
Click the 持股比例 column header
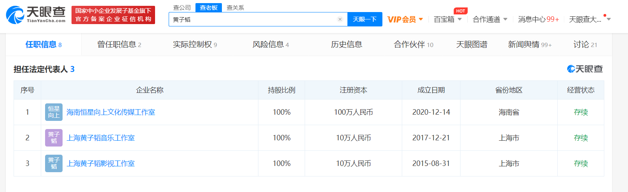(282, 90)
